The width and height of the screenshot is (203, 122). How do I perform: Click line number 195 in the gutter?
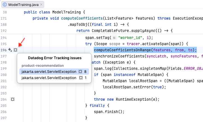pyautogui.click(x=4, y=44)
